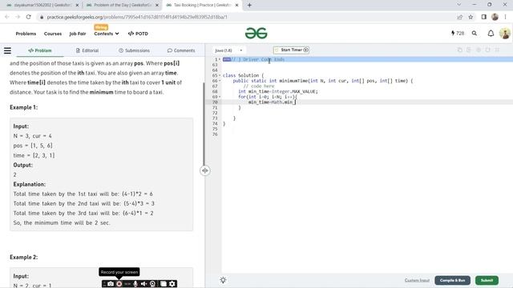This screenshot has width=513, height=288.
Task: Click the 728 streak lightning counter
Action: click(x=458, y=34)
